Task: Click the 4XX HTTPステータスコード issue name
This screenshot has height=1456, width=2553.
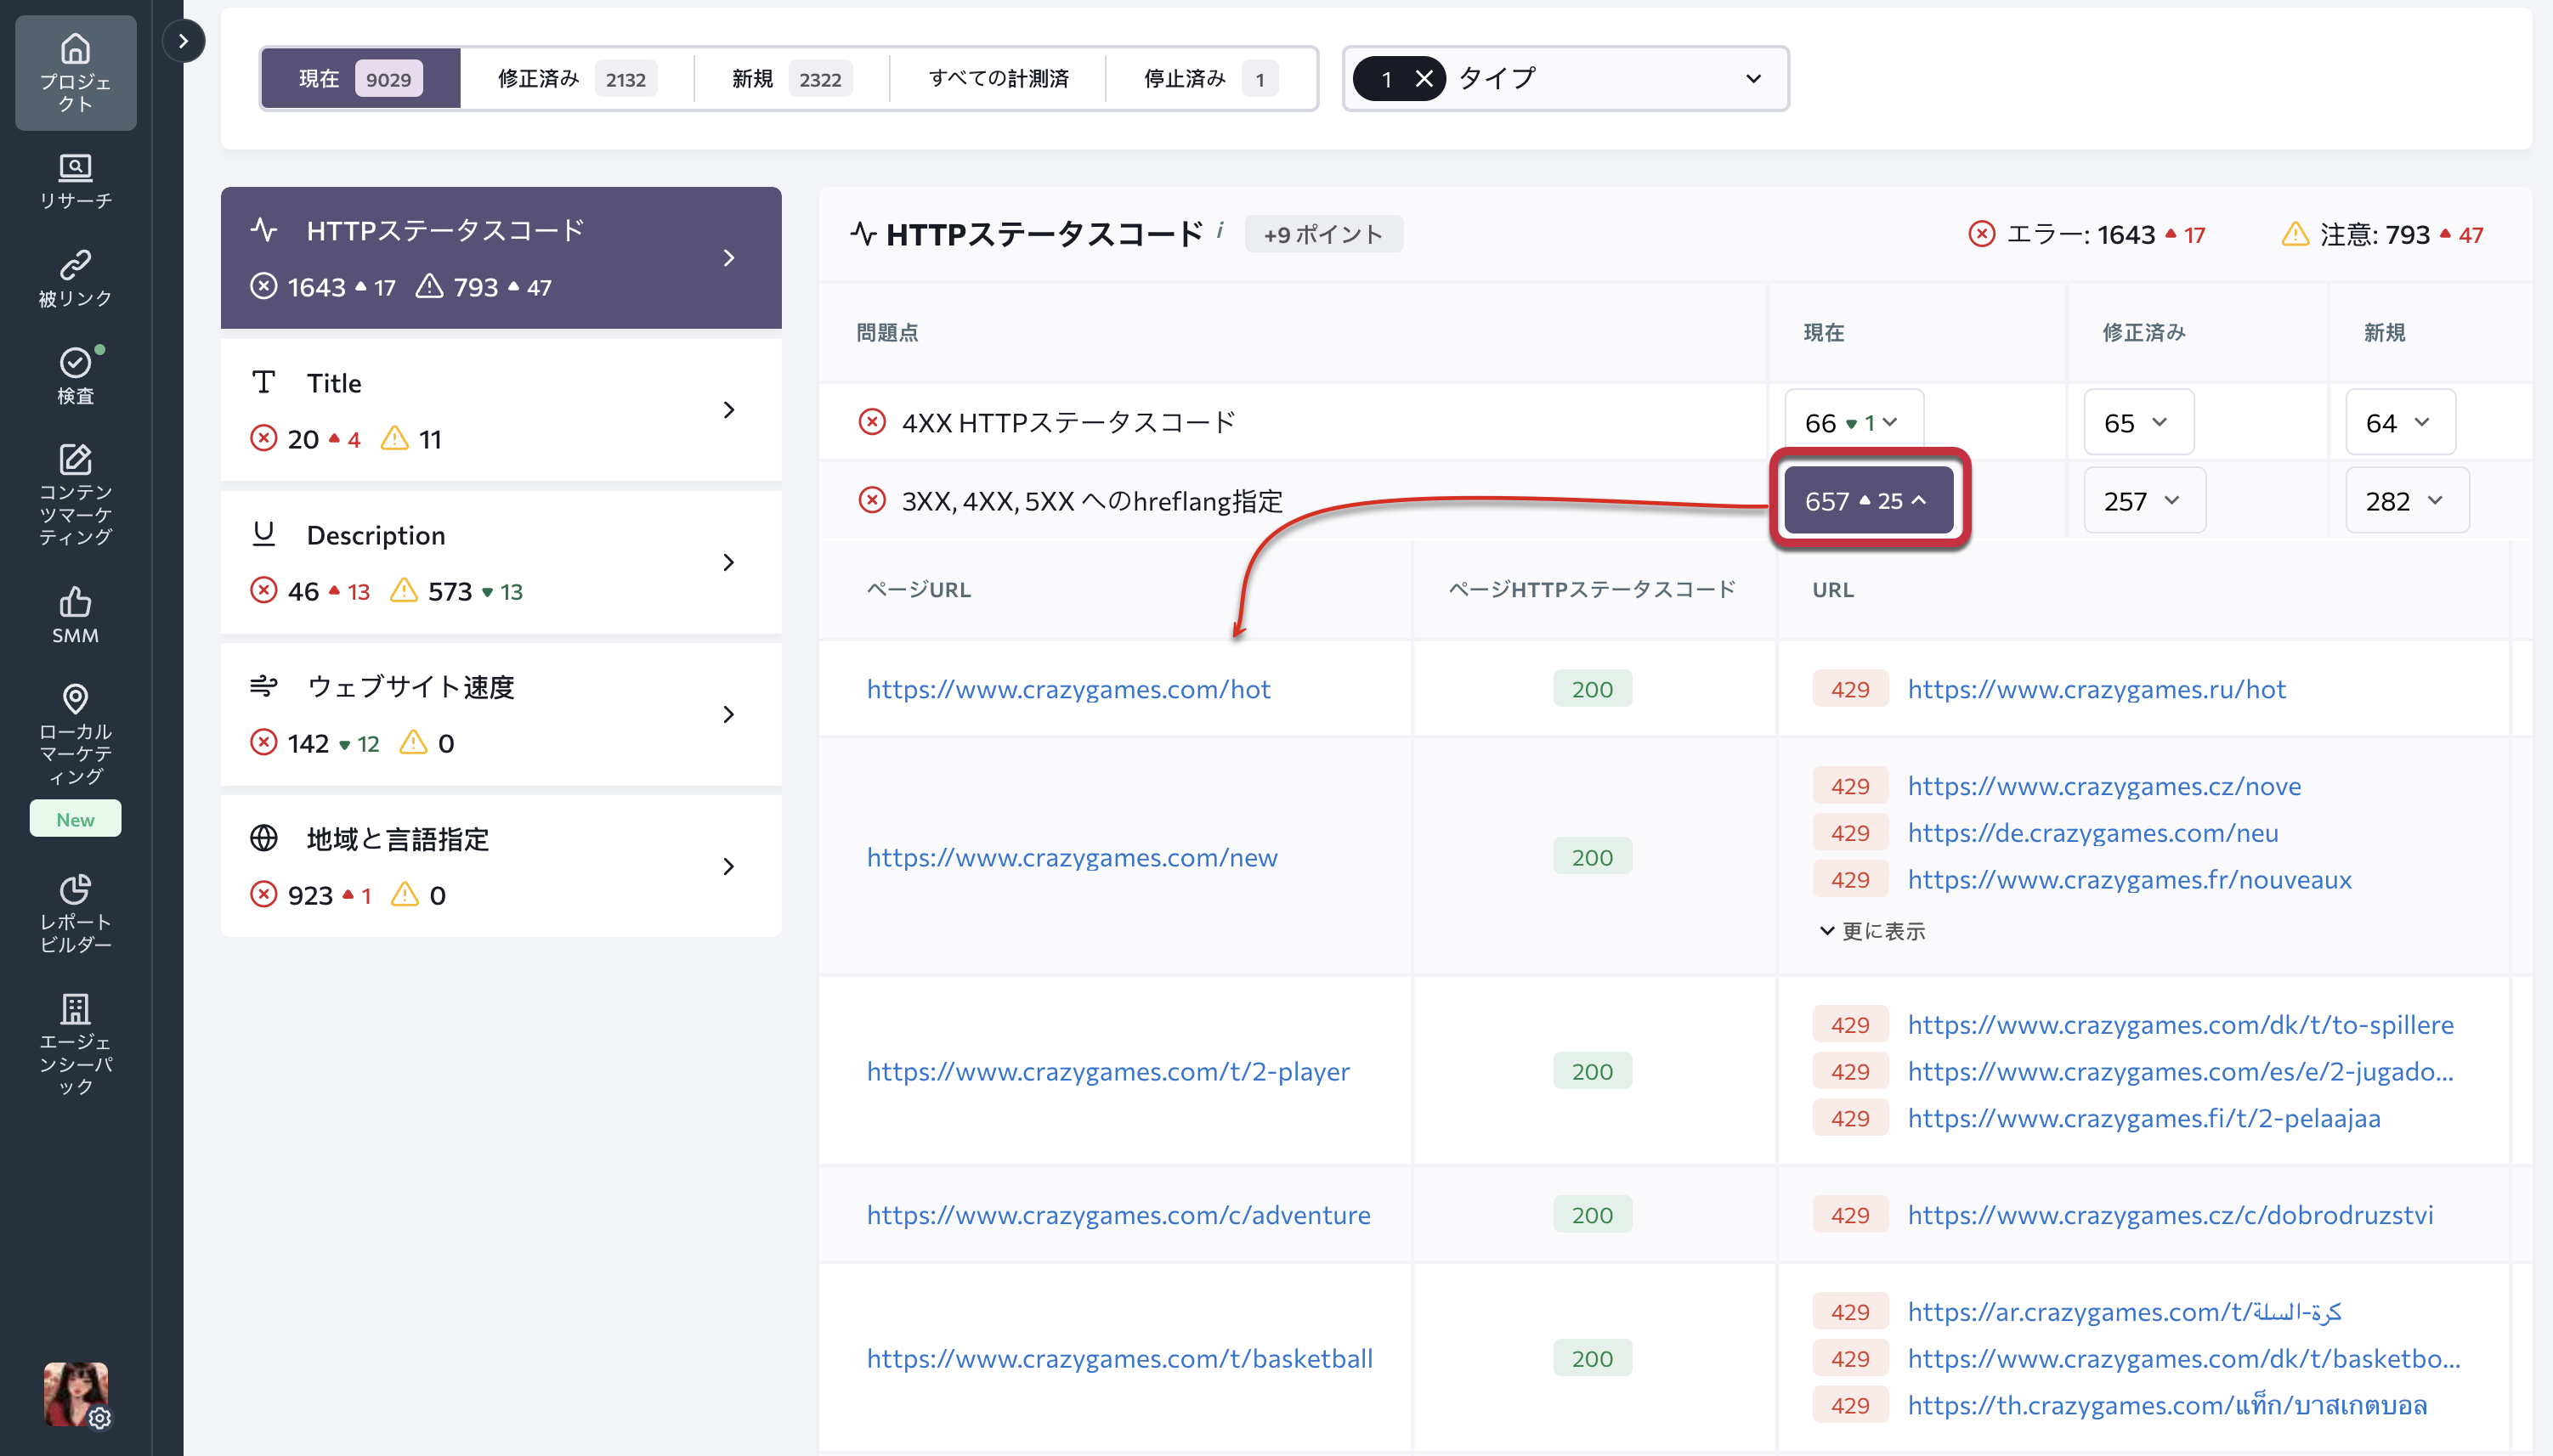Action: pyautogui.click(x=1068, y=422)
